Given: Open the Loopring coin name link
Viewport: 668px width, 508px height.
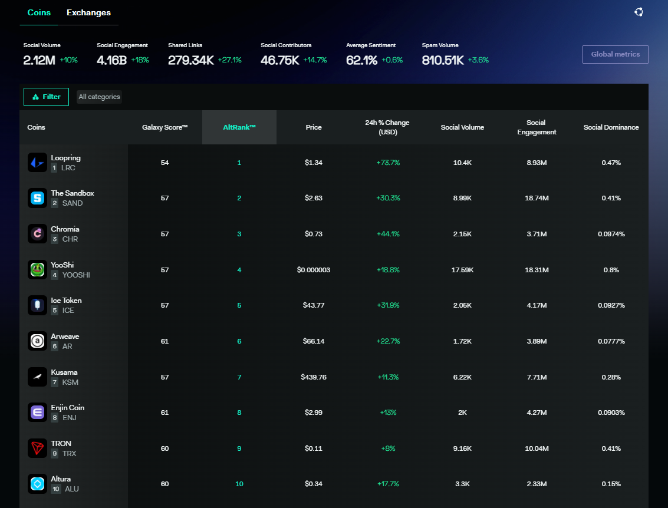Looking at the screenshot, I should (x=65, y=157).
